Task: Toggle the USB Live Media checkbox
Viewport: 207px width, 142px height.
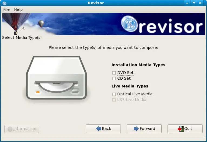Action: (114, 100)
